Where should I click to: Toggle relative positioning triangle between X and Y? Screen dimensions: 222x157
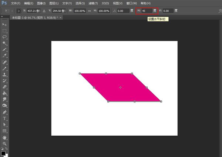pos(45,11)
